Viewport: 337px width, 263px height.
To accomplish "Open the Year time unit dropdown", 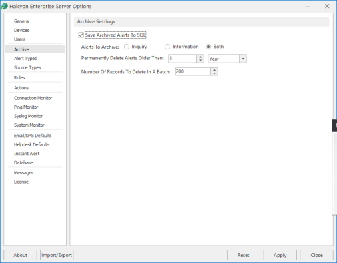I will click(243, 59).
